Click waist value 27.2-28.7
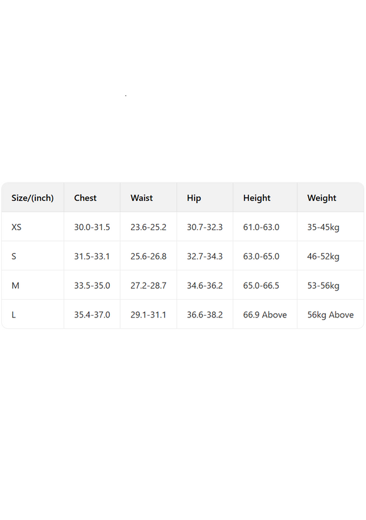The height and width of the screenshot is (520, 366). 148,286
